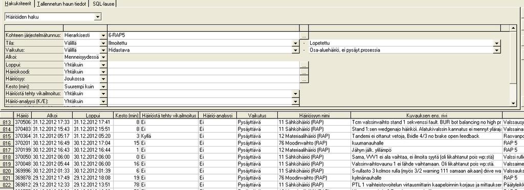Click the browse button next to 6-RAP5
Image resolution: width=524 pixels, height=190 pixels.
304,35
